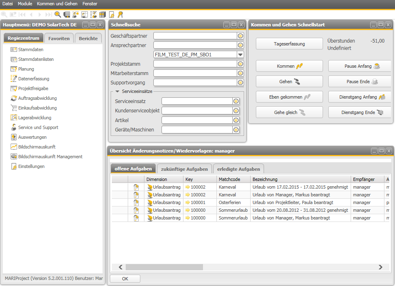Click the yellow key icon in toolbar
The height and width of the screenshot is (286, 395).
(120, 15)
